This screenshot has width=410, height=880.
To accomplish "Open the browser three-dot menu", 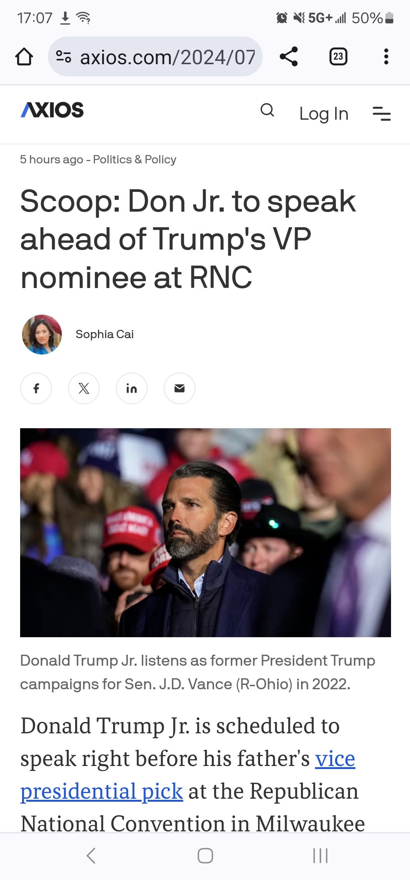I will click(386, 57).
